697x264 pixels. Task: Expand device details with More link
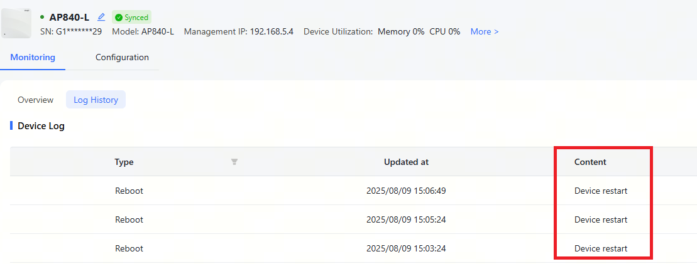coord(485,31)
